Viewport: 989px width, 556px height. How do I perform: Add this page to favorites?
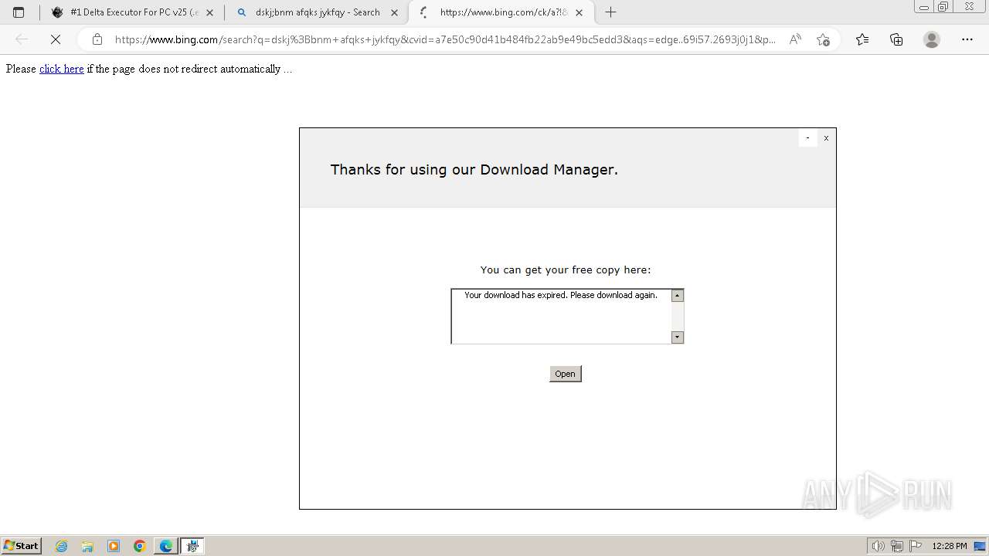pos(823,39)
